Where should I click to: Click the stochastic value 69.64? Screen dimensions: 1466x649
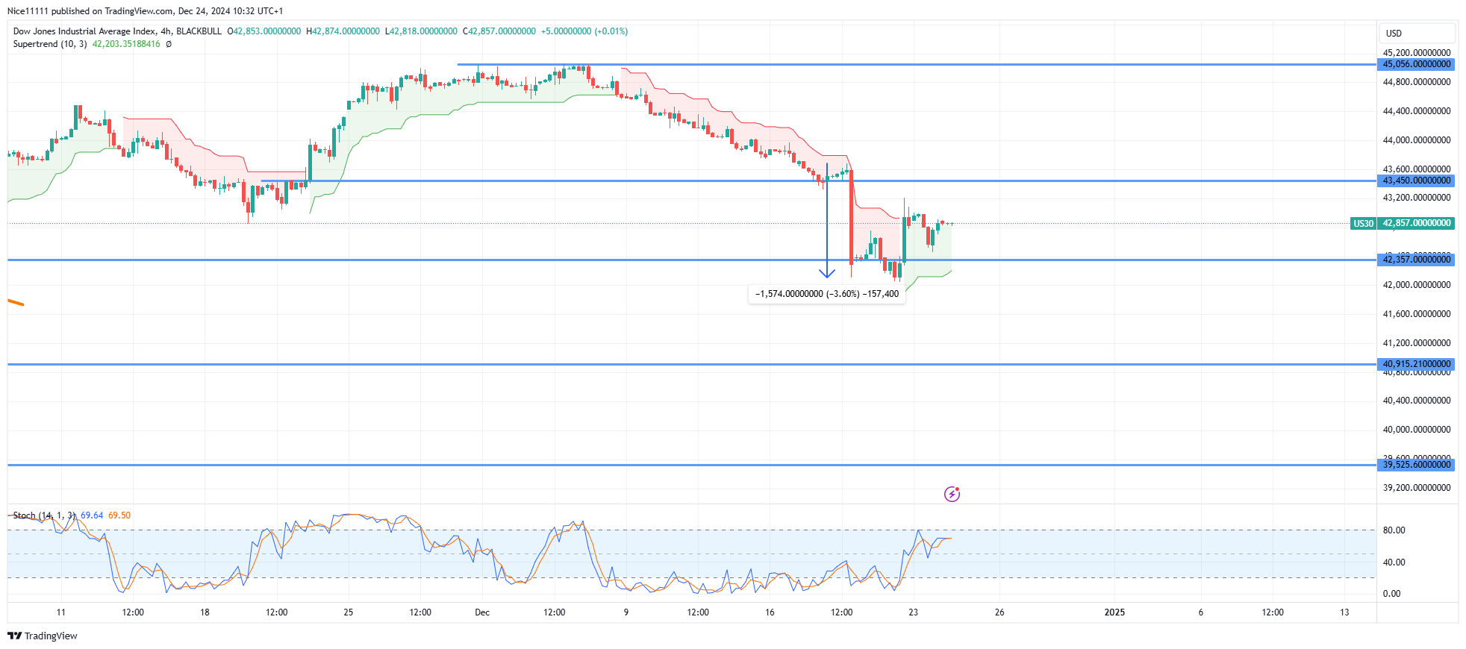pos(92,515)
